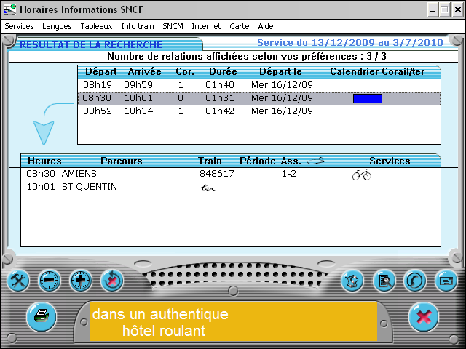The image size is (466, 349).
Task: Click the France map icon
Action: point(352,280)
